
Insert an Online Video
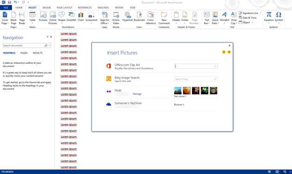pyautogui.click(x=116, y=18)
